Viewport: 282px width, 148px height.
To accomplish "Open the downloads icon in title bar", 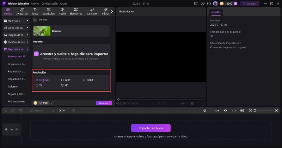I will (209, 4).
